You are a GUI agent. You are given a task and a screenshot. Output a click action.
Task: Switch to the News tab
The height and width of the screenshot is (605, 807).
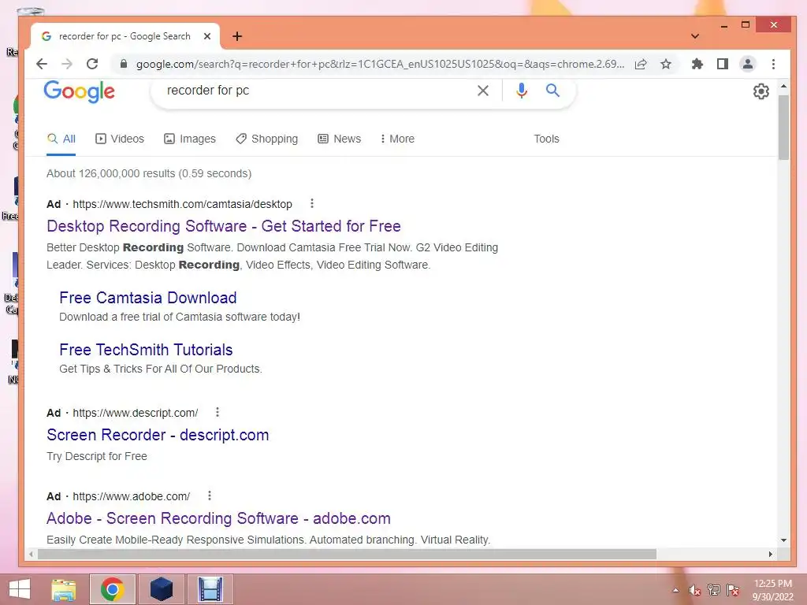coord(340,139)
